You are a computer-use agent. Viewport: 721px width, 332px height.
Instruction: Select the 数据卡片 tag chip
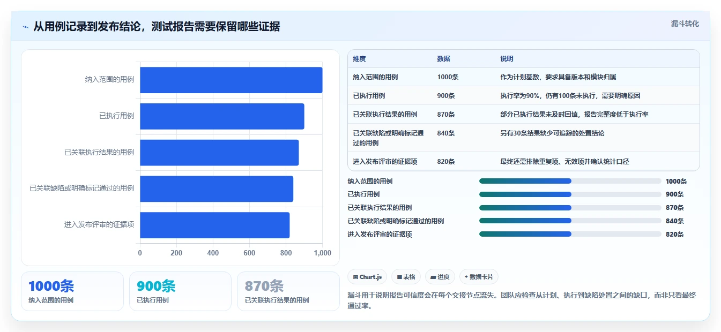click(x=479, y=277)
